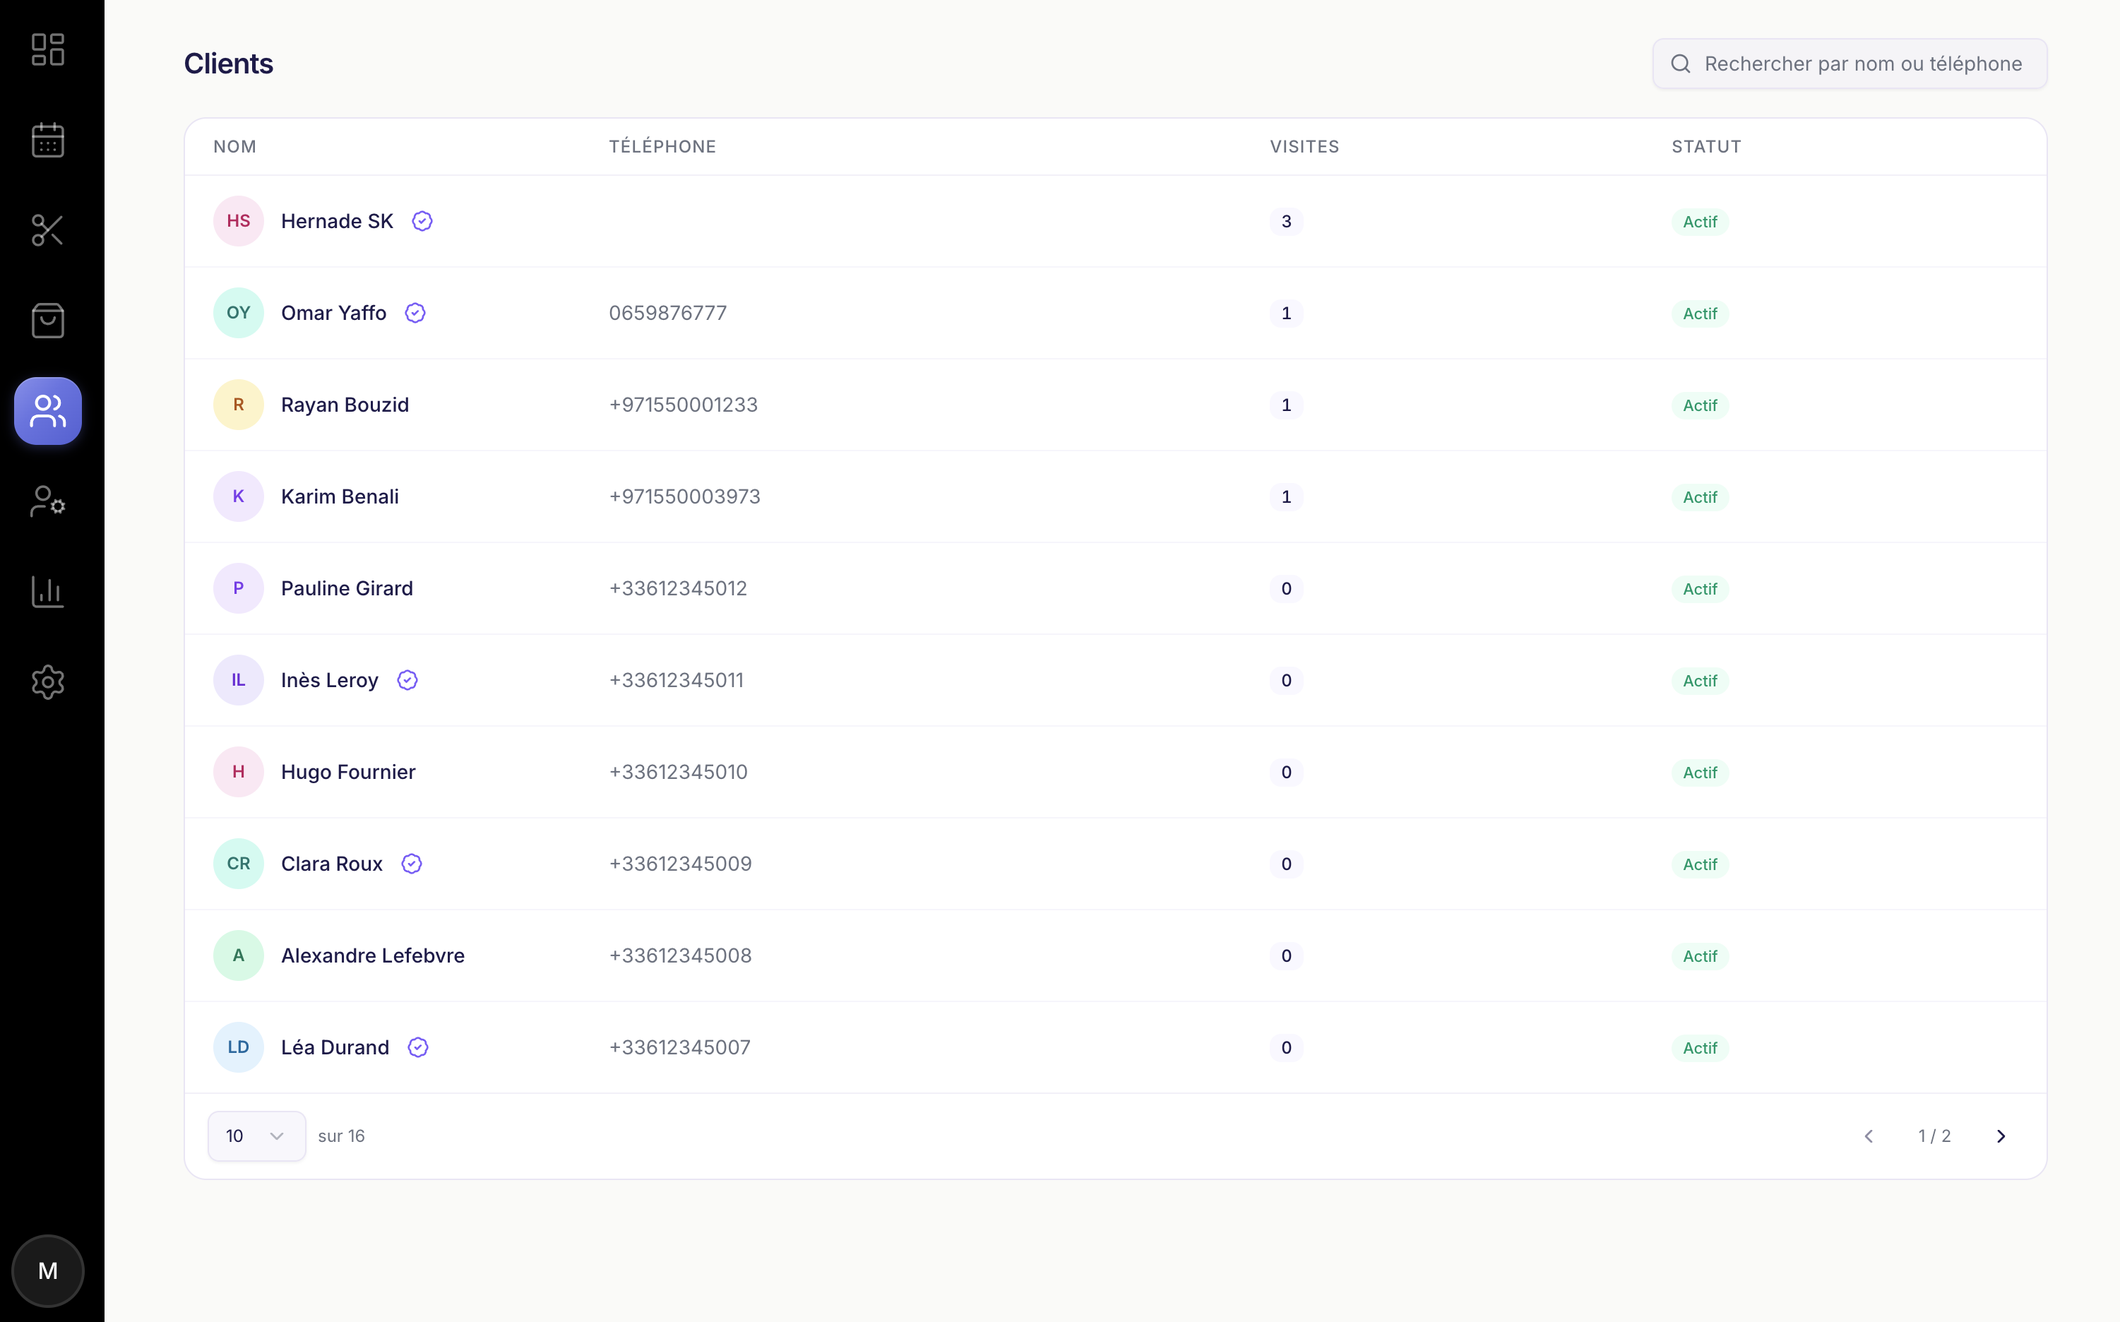The image size is (2120, 1322).
Task: Click the Statut column header
Action: [x=1705, y=147]
